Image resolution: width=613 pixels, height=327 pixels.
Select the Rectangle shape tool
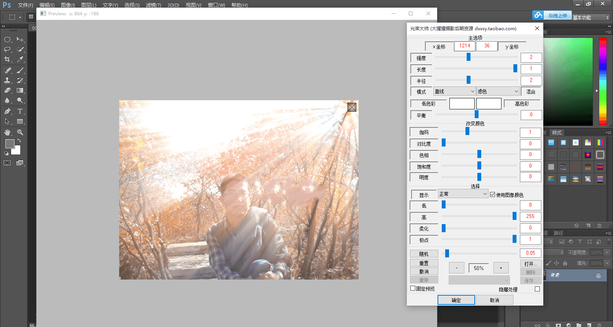(x=20, y=121)
